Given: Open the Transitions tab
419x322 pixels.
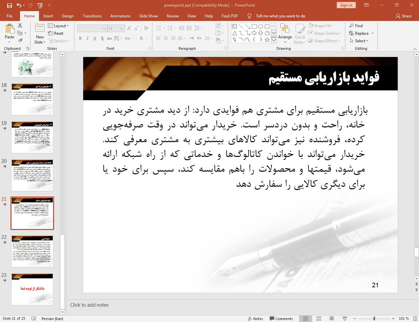Looking at the screenshot, I should coord(92,16).
